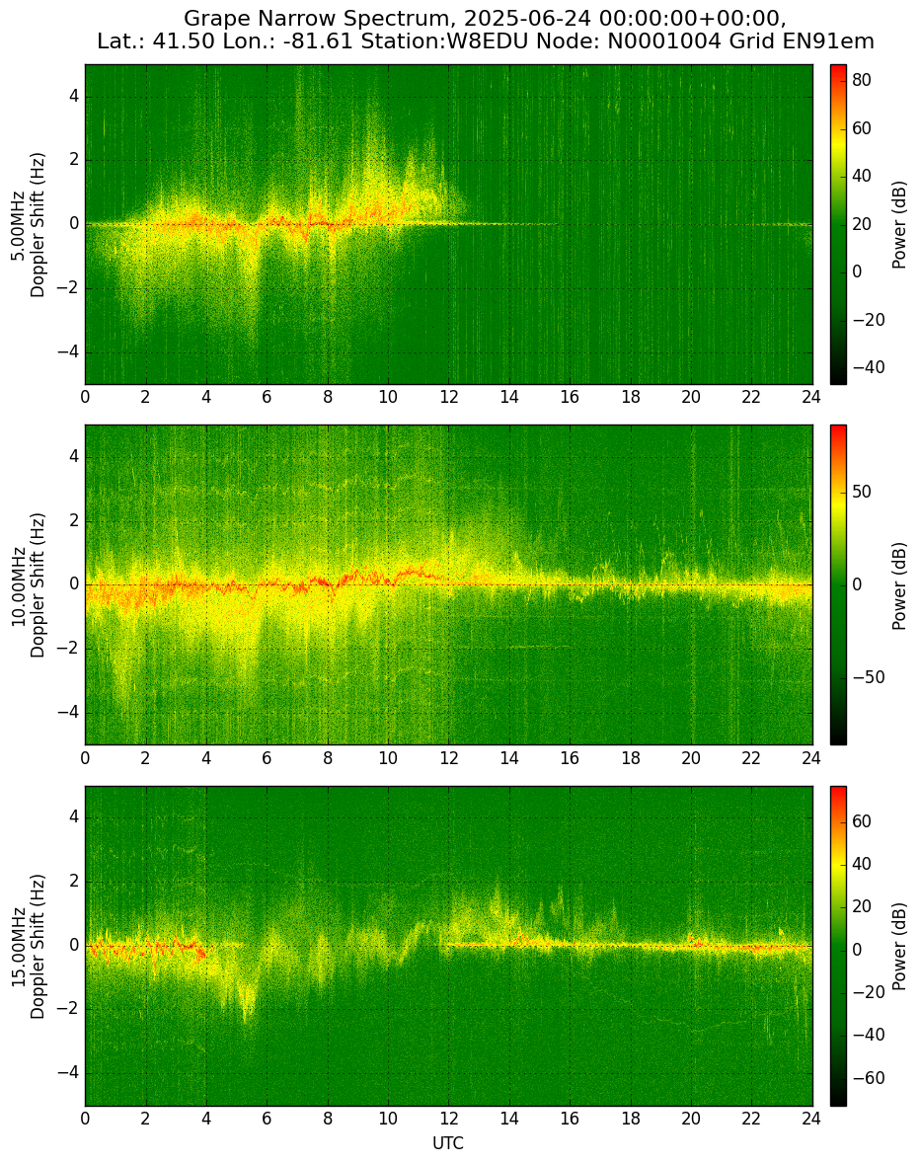Click the bottom colorbar 'Power (dB)' label
Screen dimensions: 920x1163
click(x=898, y=946)
